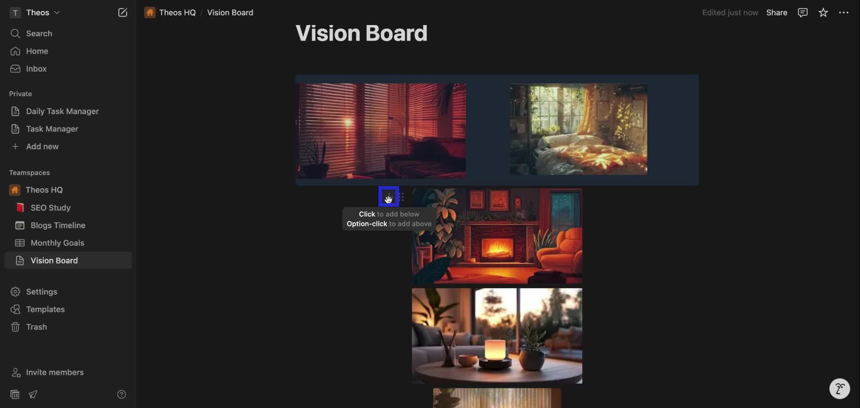Click the Share button
Screen dimensions: 860x408
(x=777, y=12)
